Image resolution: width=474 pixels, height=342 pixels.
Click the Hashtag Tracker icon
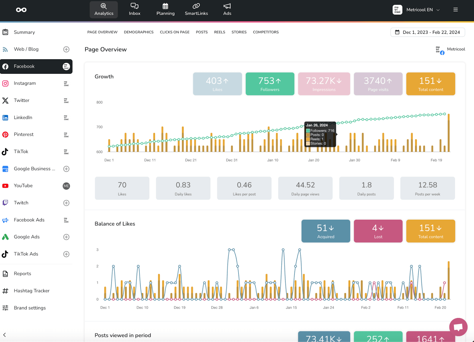tap(5, 291)
